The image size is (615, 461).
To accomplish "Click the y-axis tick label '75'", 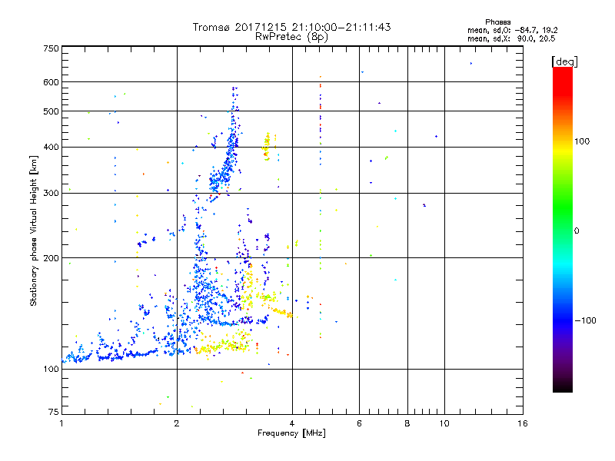I will 54,412.
